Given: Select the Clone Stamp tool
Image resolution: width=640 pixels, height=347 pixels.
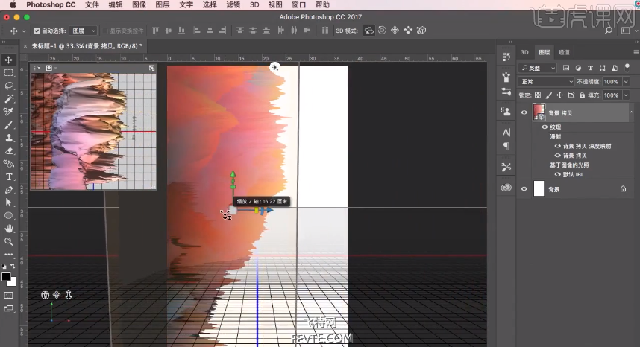Looking at the screenshot, I should point(8,138).
